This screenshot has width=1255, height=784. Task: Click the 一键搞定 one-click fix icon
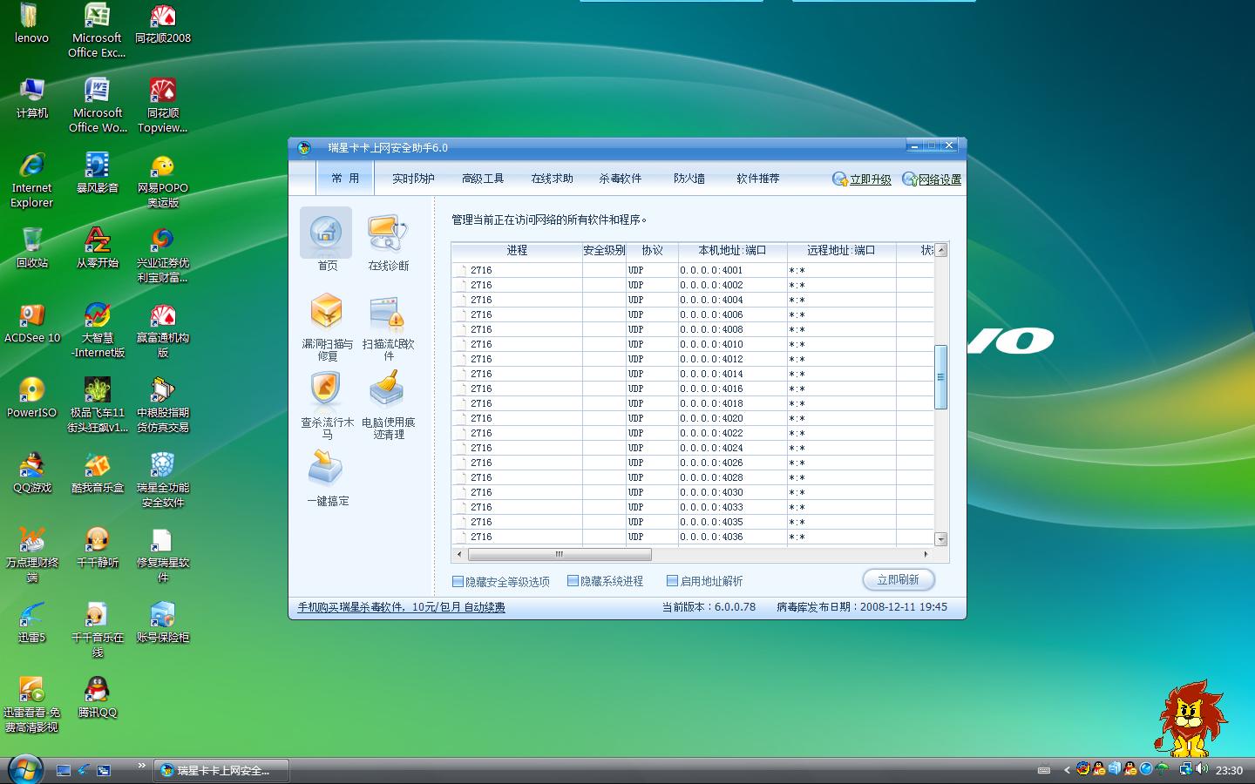(327, 470)
